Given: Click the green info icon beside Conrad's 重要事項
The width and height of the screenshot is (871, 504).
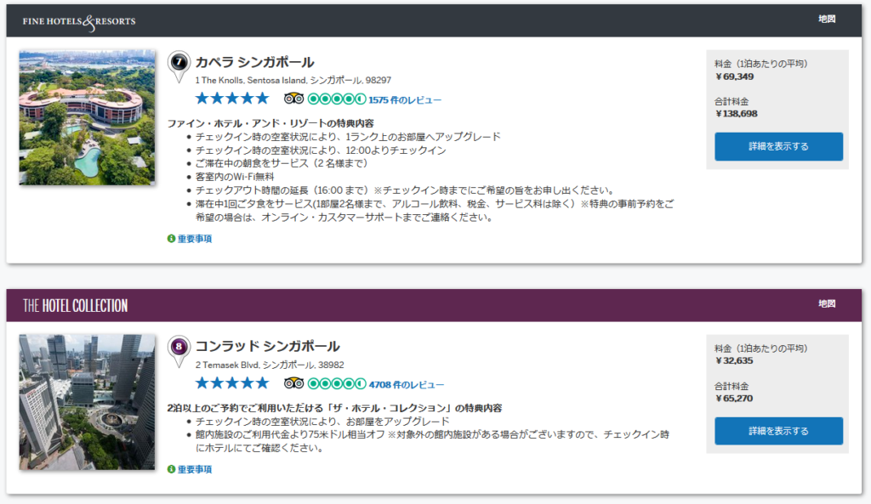Looking at the screenshot, I should coord(171,469).
